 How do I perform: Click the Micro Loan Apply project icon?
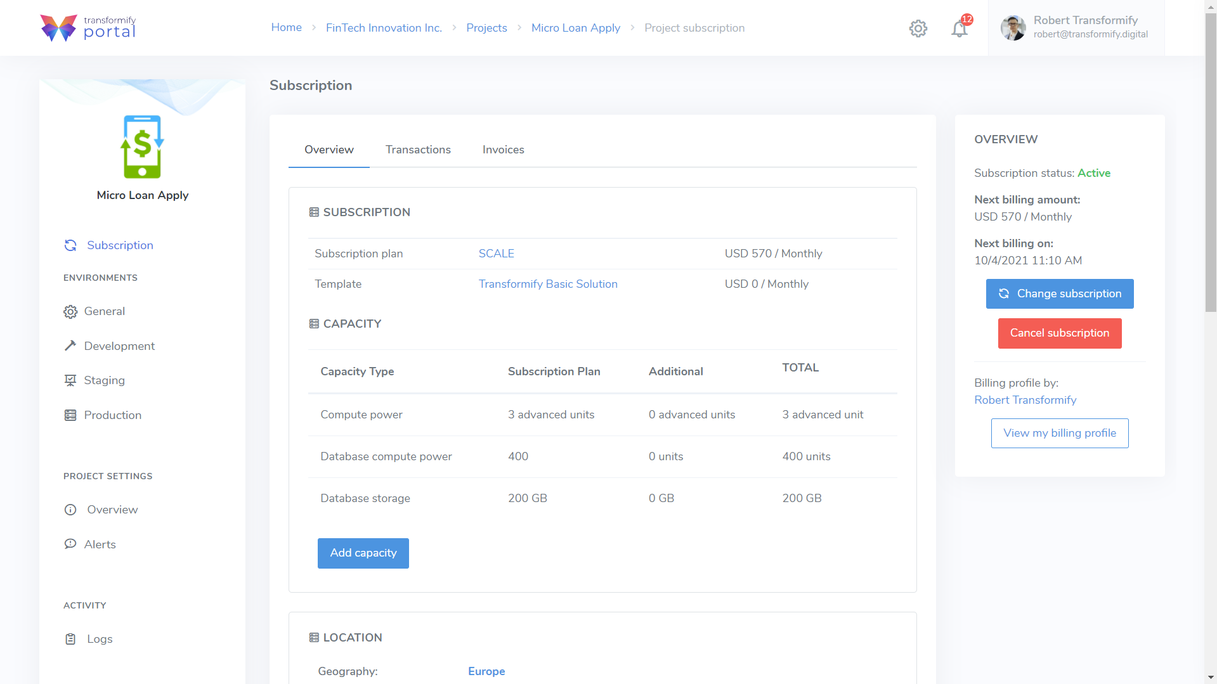pos(142,146)
